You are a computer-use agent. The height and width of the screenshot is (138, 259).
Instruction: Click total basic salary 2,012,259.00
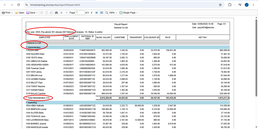(106, 98)
